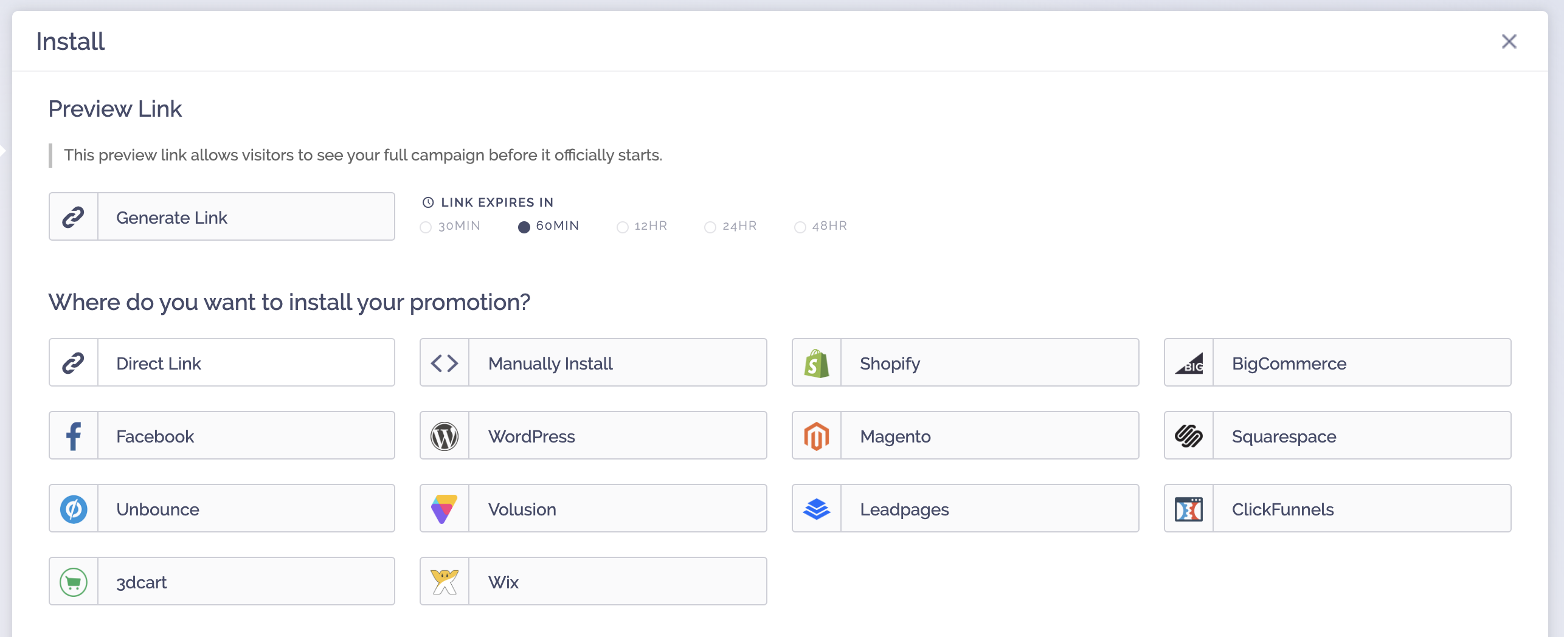Open the ClickFunnels install option
This screenshot has height=637, width=1564.
click(1338, 509)
